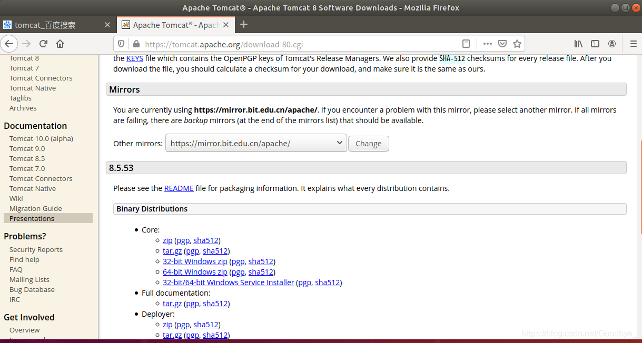Close the tomcat_百度搜索 tab
The width and height of the screenshot is (642, 343).
(107, 25)
